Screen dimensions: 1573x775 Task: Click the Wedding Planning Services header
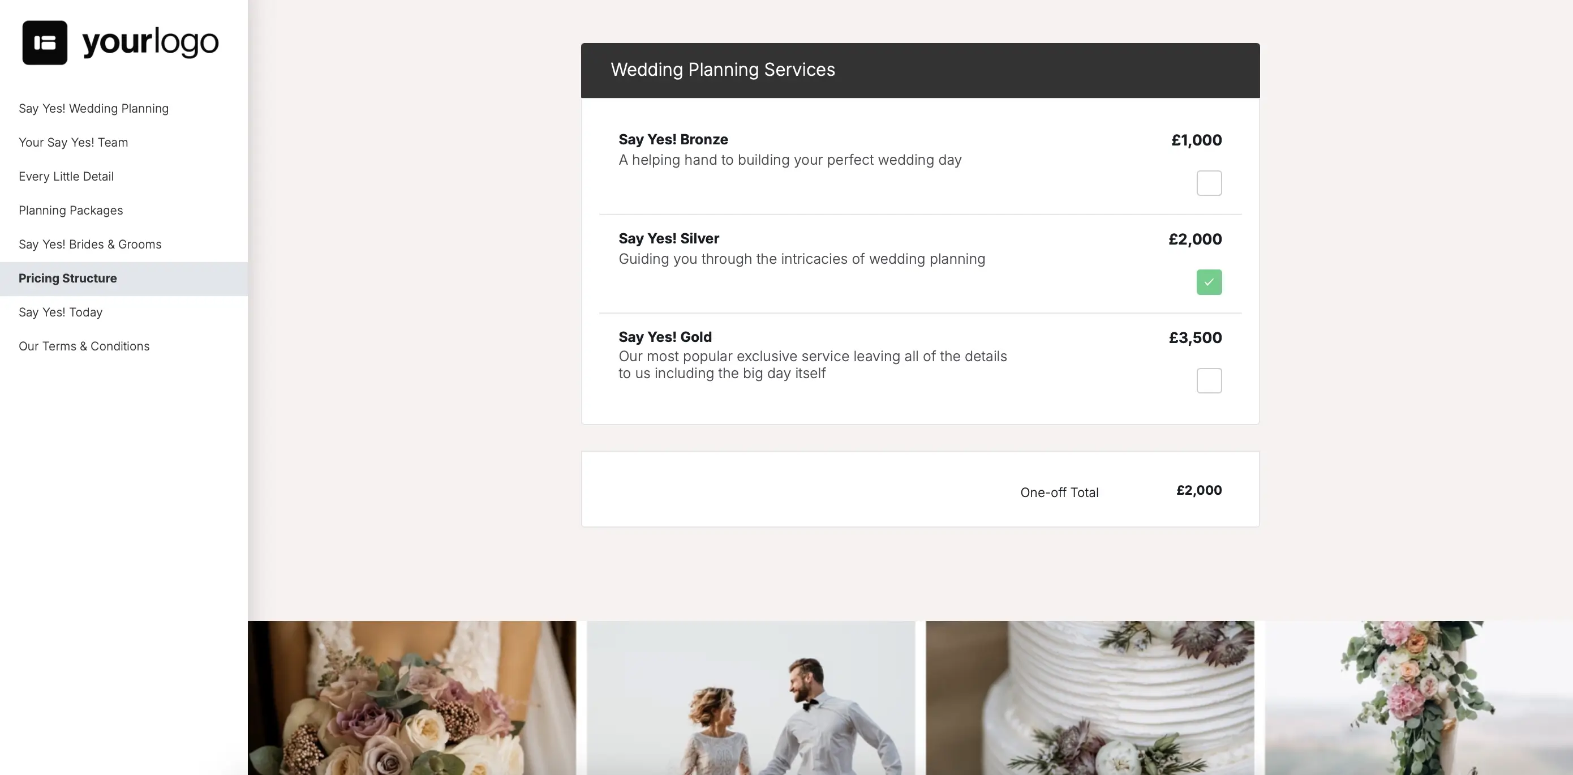pyautogui.click(x=723, y=70)
